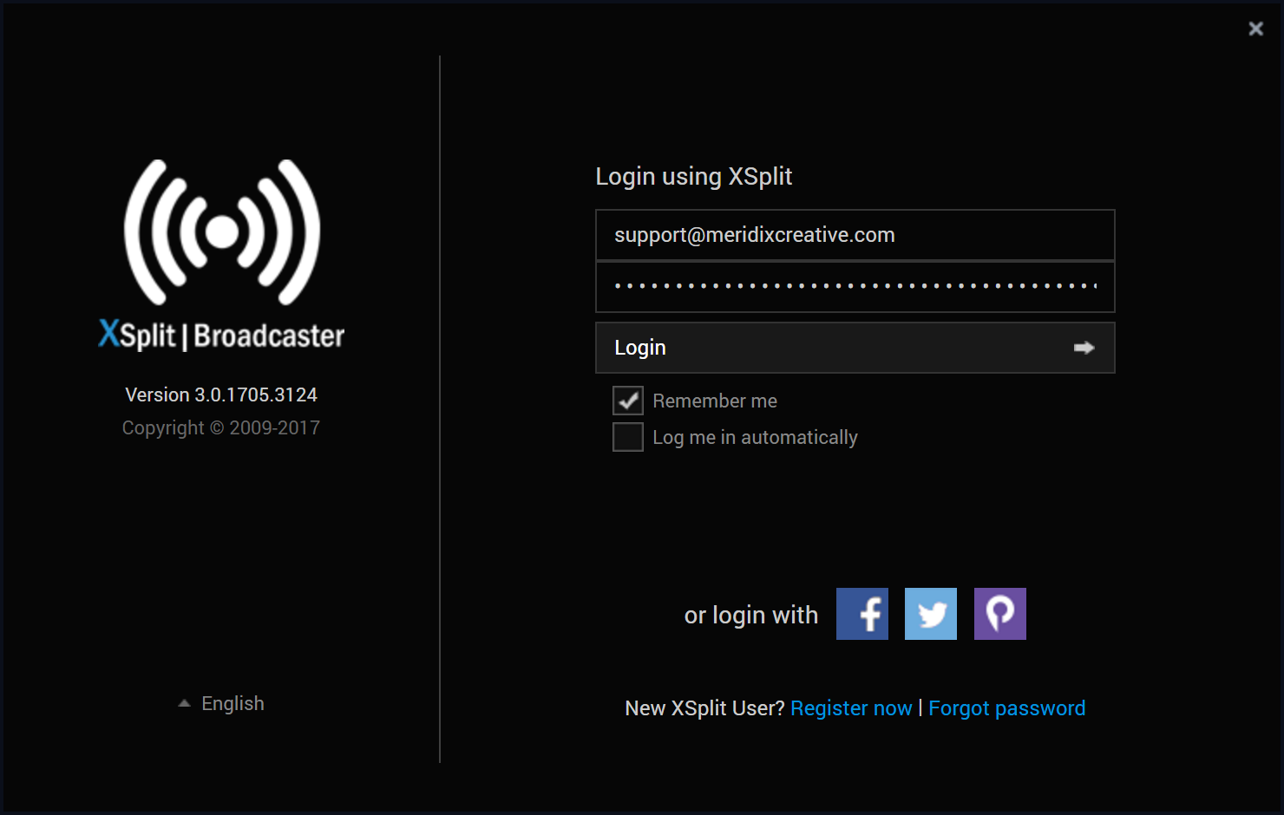Click into the password field
Image resolution: width=1284 pixels, height=815 pixels.
(x=855, y=286)
